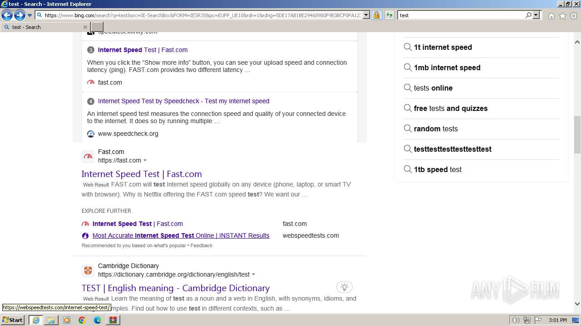Click the vertical scrollbar thumb
The width and height of the screenshot is (581, 326).
click(577, 134)
